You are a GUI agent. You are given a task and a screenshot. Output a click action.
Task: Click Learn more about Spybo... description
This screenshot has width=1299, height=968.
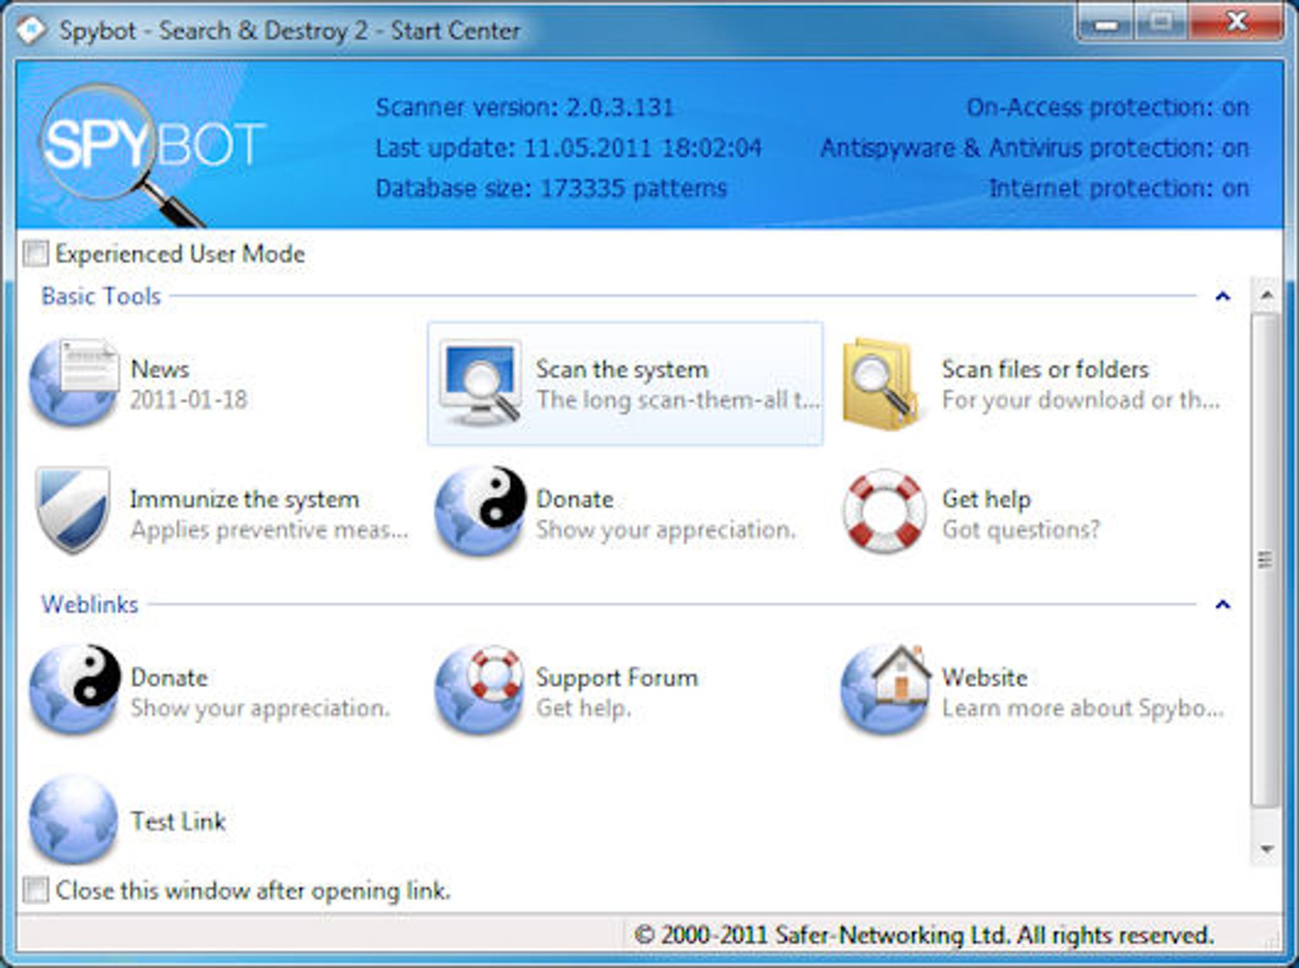coord(1083,708)
